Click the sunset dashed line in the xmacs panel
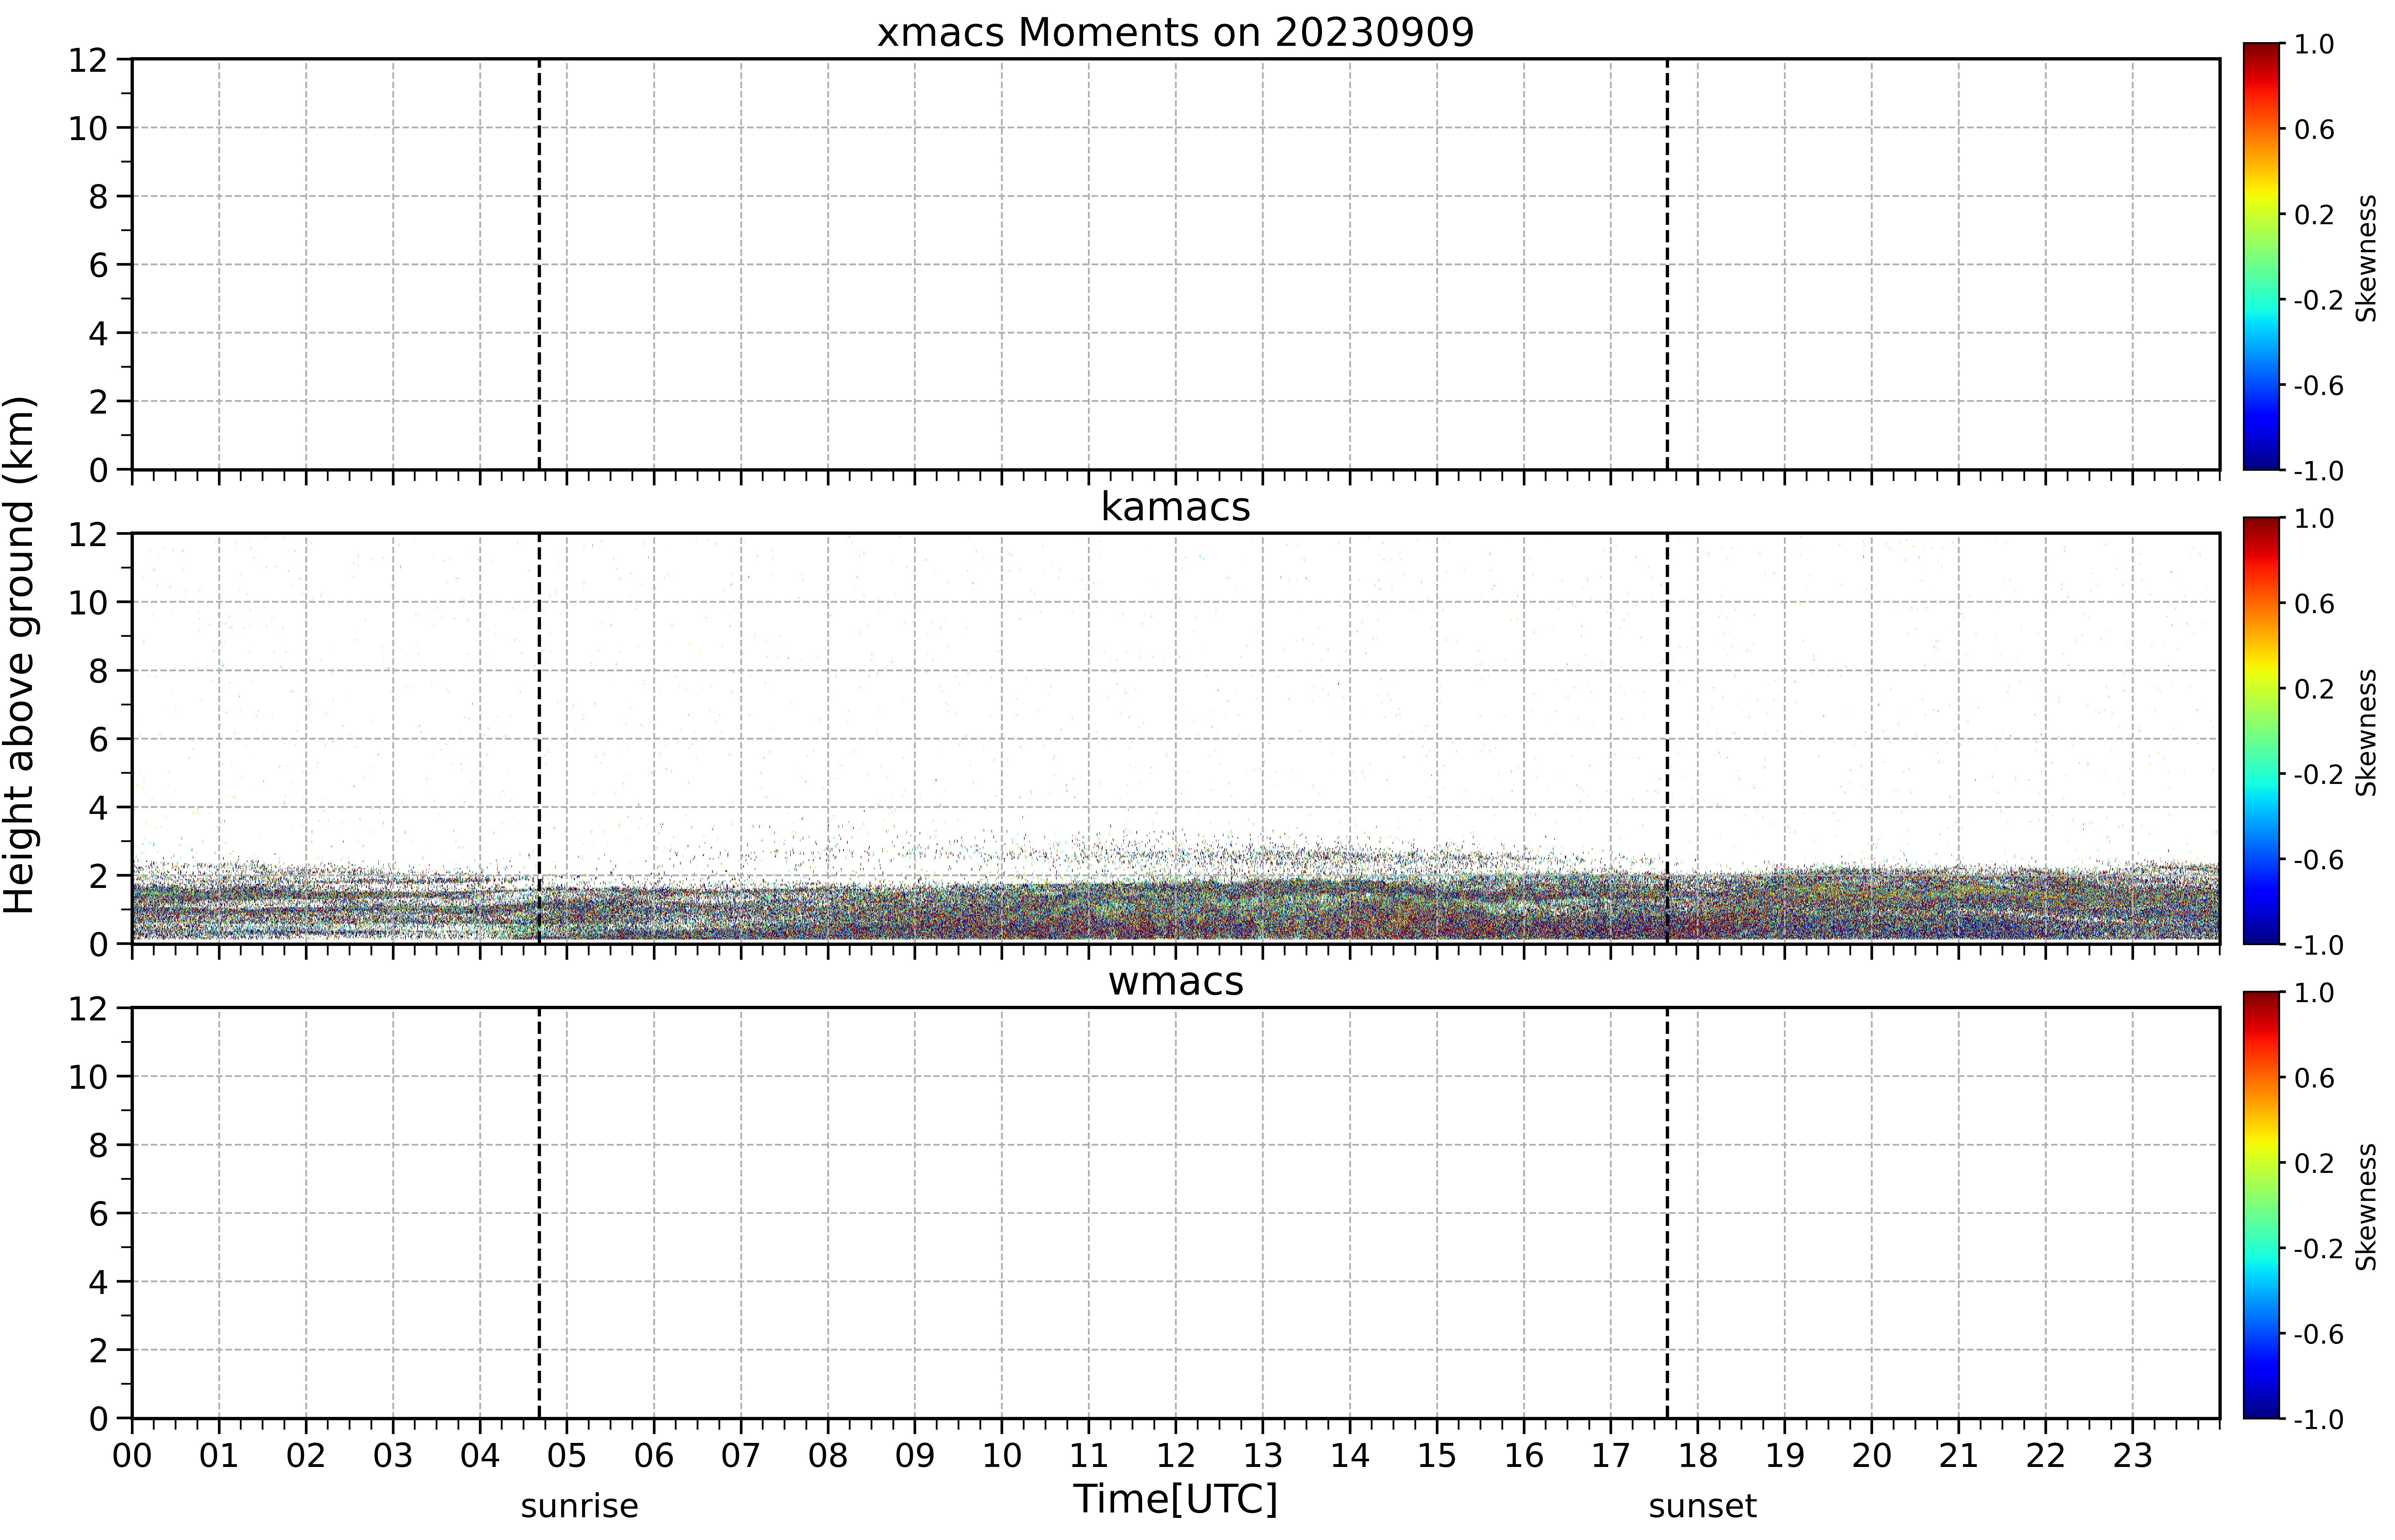 pyautogui.click(x=1667, y=264)
